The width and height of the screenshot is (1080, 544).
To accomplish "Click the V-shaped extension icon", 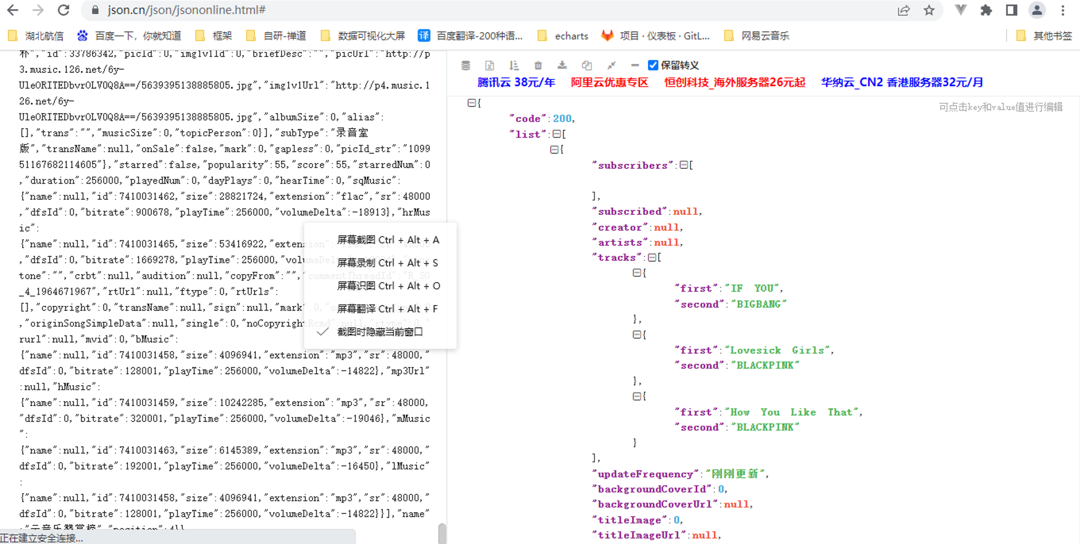I will pyautogui.click(x=960, y=10).
